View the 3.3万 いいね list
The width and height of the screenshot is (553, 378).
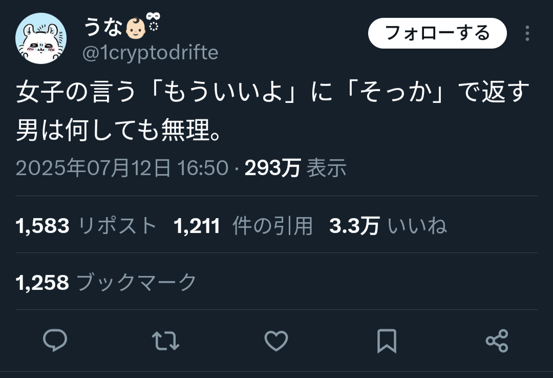[388, 226]
